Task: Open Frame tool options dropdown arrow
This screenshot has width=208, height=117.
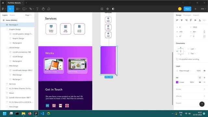Action: click(19, 9)
